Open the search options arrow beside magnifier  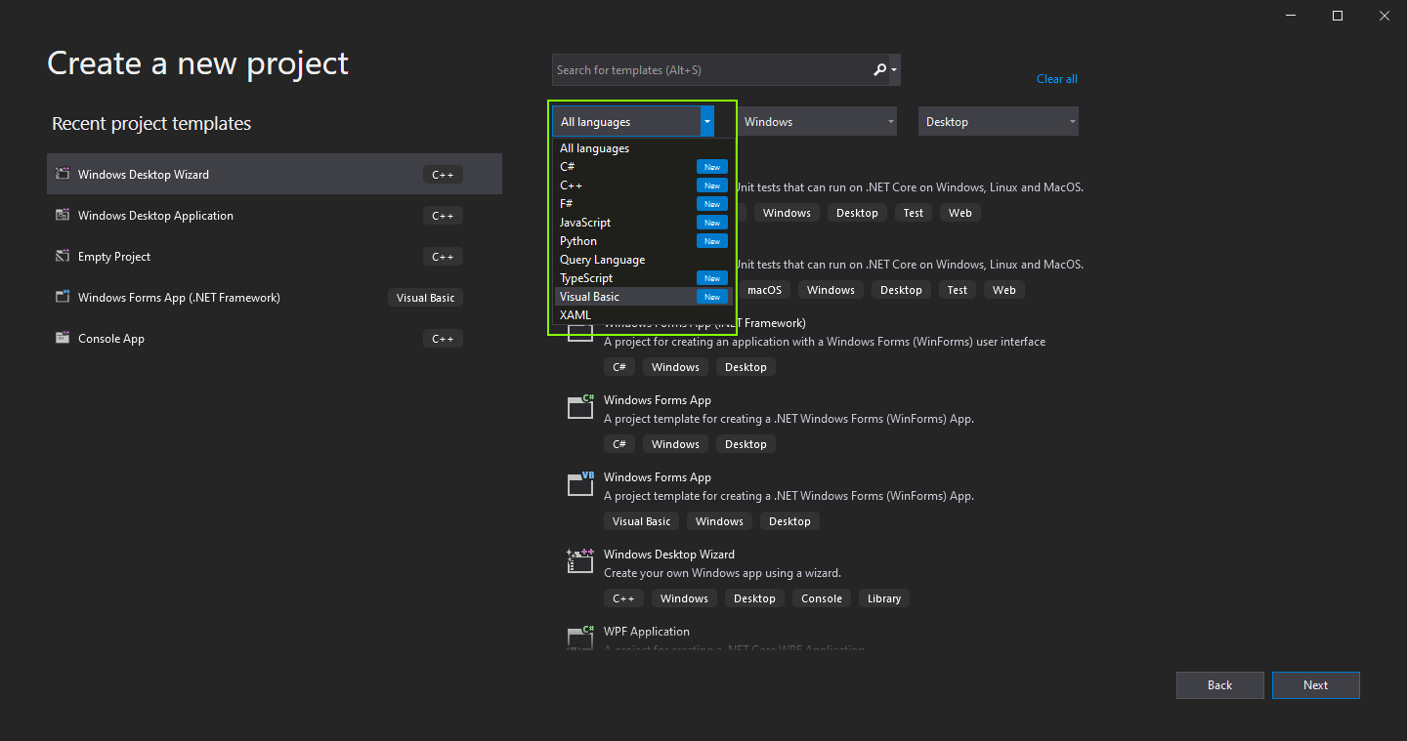point(894,70)
